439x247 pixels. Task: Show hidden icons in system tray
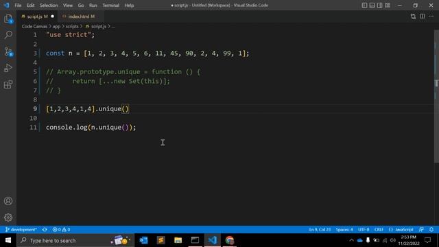pyautogui.click(x=351, y=240)
